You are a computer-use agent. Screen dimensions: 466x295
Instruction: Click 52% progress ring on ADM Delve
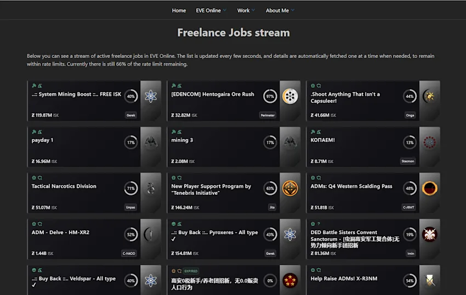pyautogui.click(x=131, y=234)
